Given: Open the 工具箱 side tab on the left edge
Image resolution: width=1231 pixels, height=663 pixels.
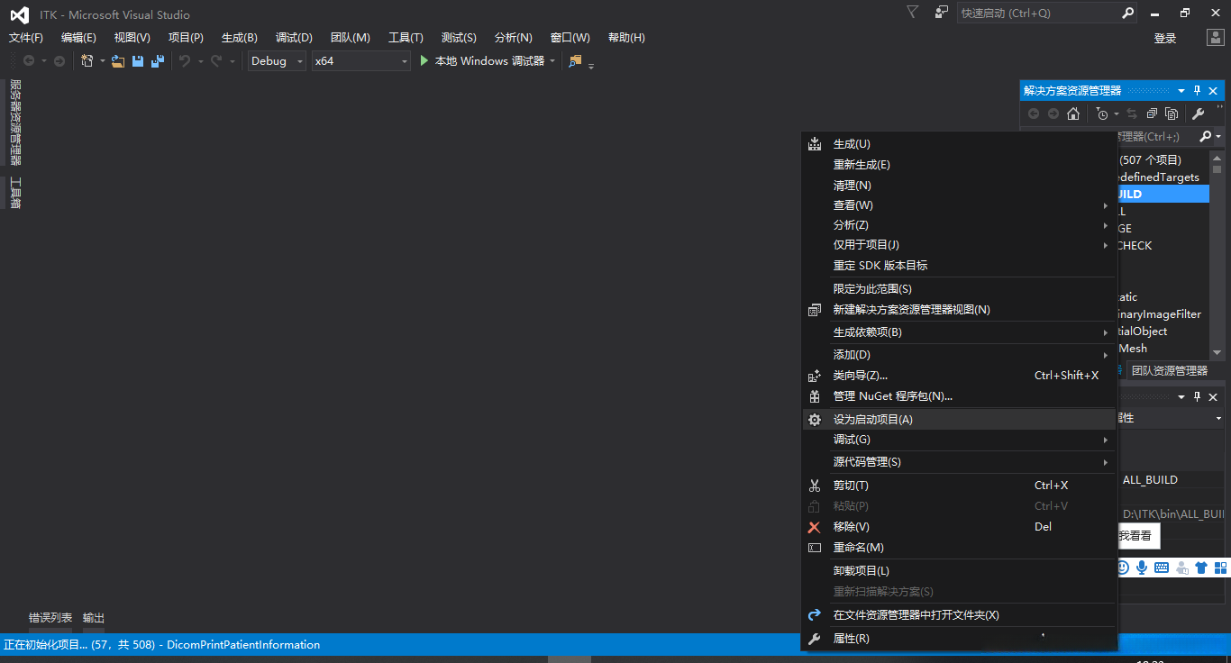Looking at the screenshot, I should pos(14,193).
